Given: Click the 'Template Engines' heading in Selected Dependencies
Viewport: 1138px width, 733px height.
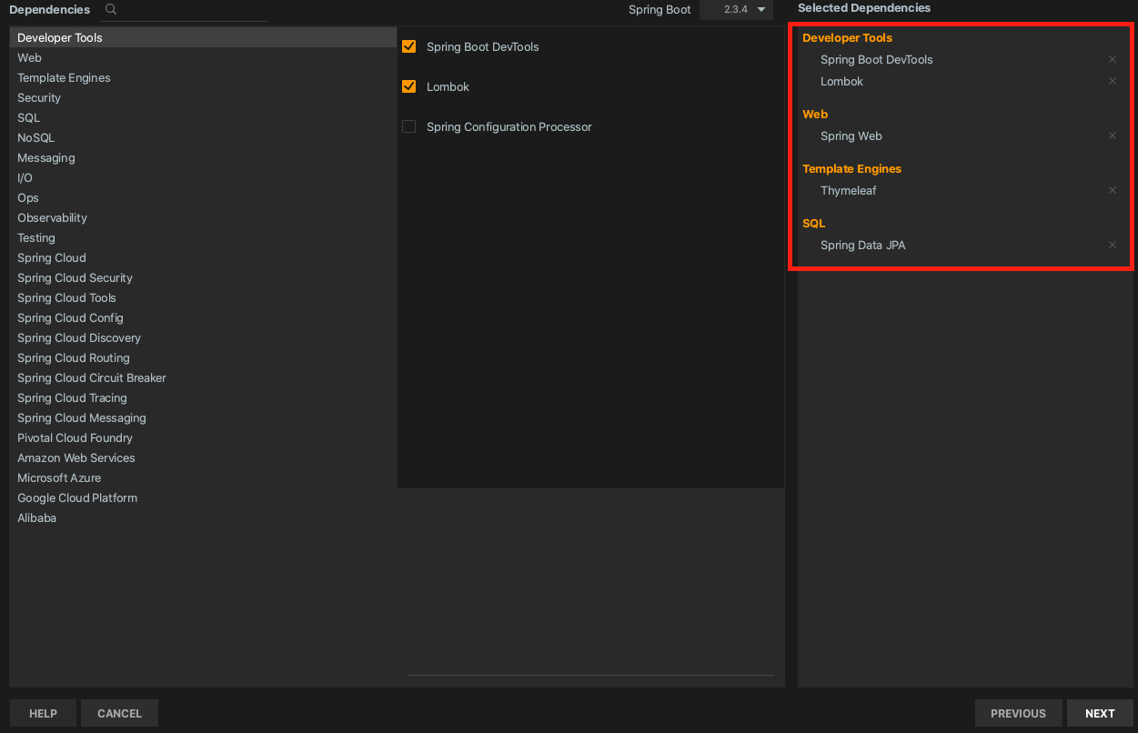Looking at the screenshot, I should 851,168.
